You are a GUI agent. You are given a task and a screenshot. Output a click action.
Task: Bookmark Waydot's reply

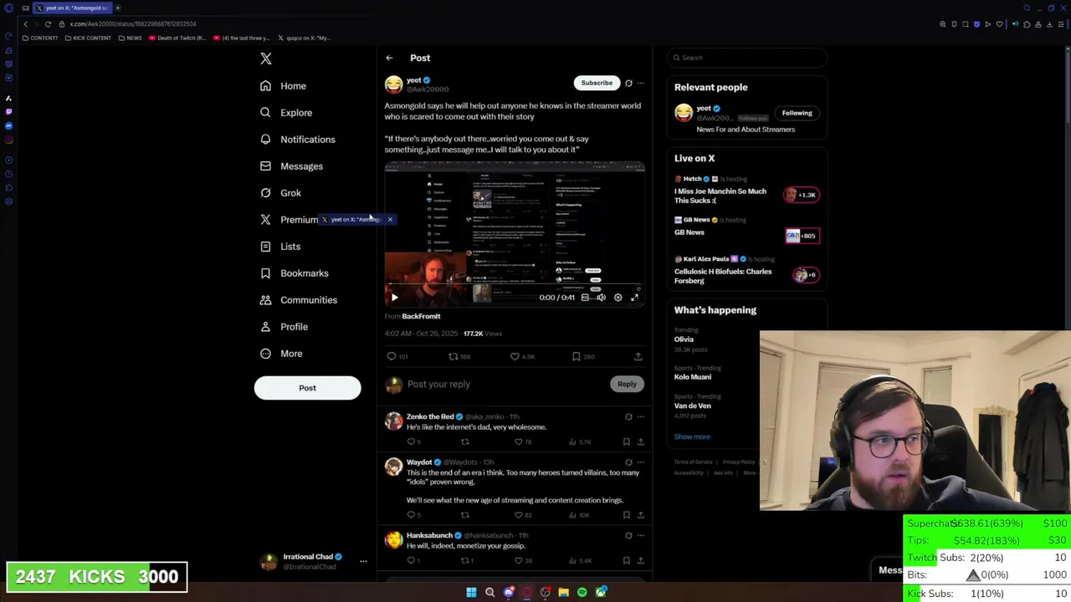tap(626, 515)
